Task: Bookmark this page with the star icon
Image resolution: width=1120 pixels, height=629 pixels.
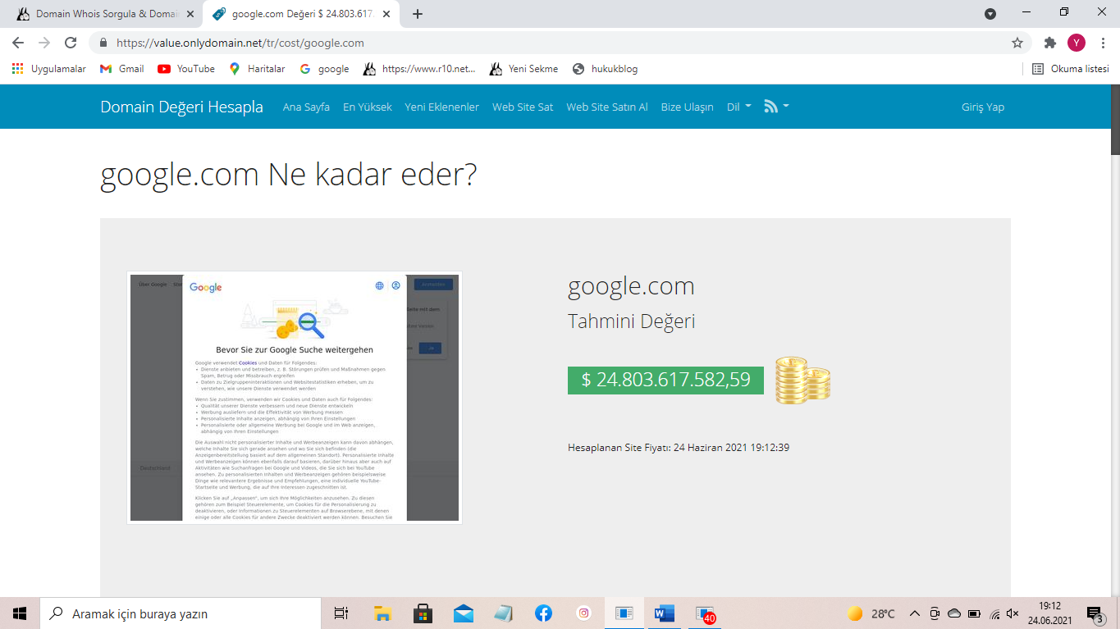Action: [1017, 43]
